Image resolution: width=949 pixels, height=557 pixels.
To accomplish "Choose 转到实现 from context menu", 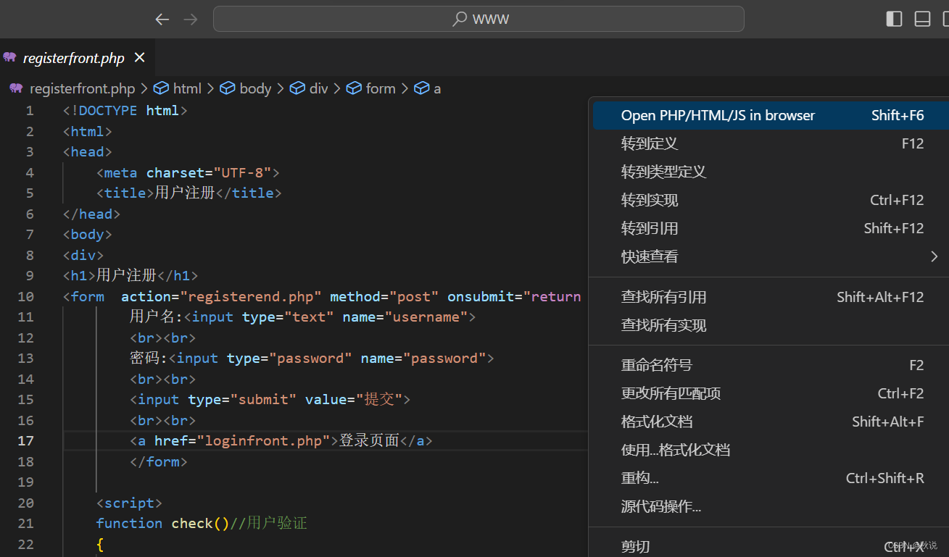I will coord(771,200).
